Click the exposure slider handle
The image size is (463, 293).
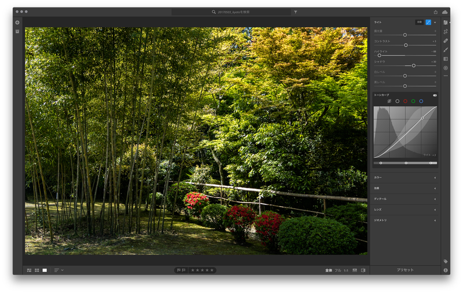pos(405,35)
